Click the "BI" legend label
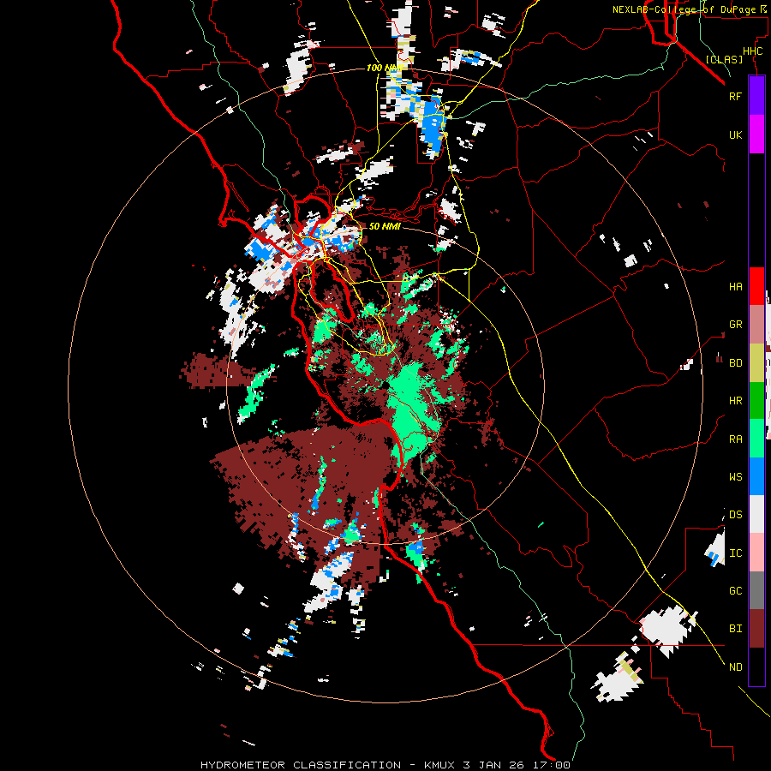 pos(735,629)
